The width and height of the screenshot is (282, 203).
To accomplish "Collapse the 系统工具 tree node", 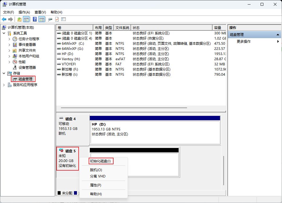I will [x=4, y=33].
